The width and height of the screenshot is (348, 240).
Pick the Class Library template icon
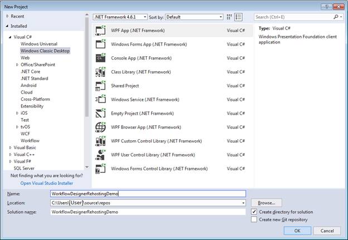click(100, 72)
